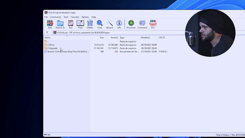The height and width of the screenshot is (138, 245).
Task: Select the 1-Drive folder name
Action: (51, 45)
